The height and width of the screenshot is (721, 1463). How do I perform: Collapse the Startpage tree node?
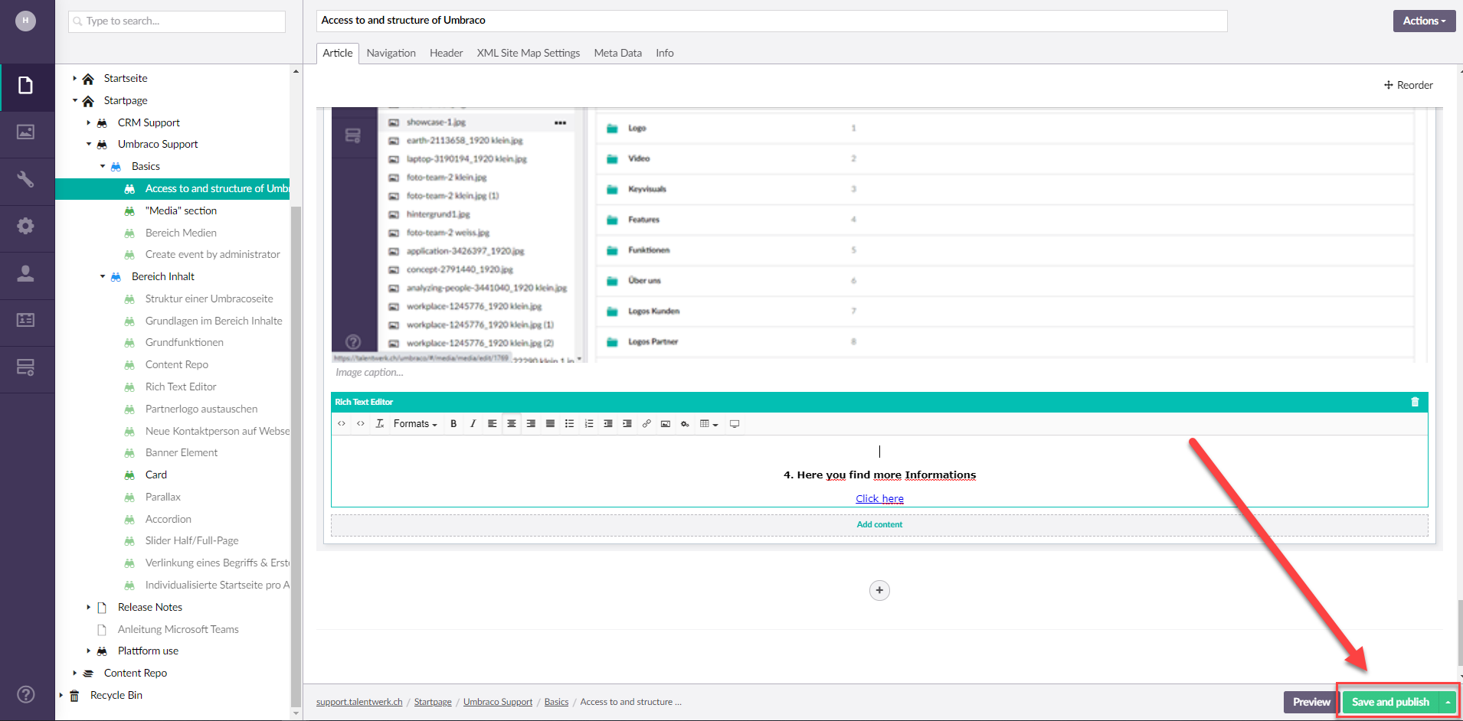pyautogui.click(x=75, y=100)
